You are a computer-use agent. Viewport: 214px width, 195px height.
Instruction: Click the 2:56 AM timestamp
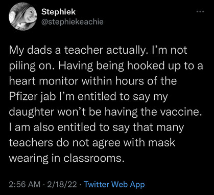coord(25,185)
